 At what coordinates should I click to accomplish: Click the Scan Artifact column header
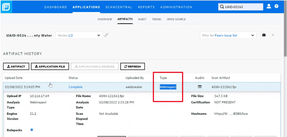pyautogui.click(x=221, y=78)
